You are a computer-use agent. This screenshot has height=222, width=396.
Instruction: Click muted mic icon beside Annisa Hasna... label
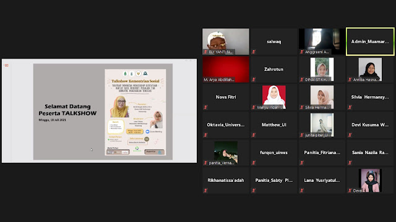[x=350, y=80]
